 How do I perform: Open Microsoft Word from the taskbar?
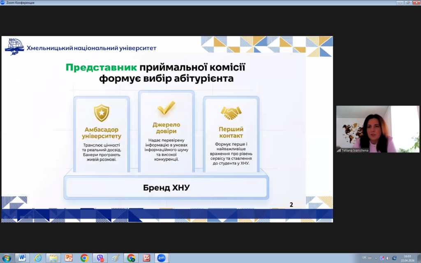[22, 258]
